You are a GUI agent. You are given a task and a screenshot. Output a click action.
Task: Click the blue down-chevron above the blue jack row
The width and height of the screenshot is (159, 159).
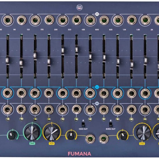97,87
